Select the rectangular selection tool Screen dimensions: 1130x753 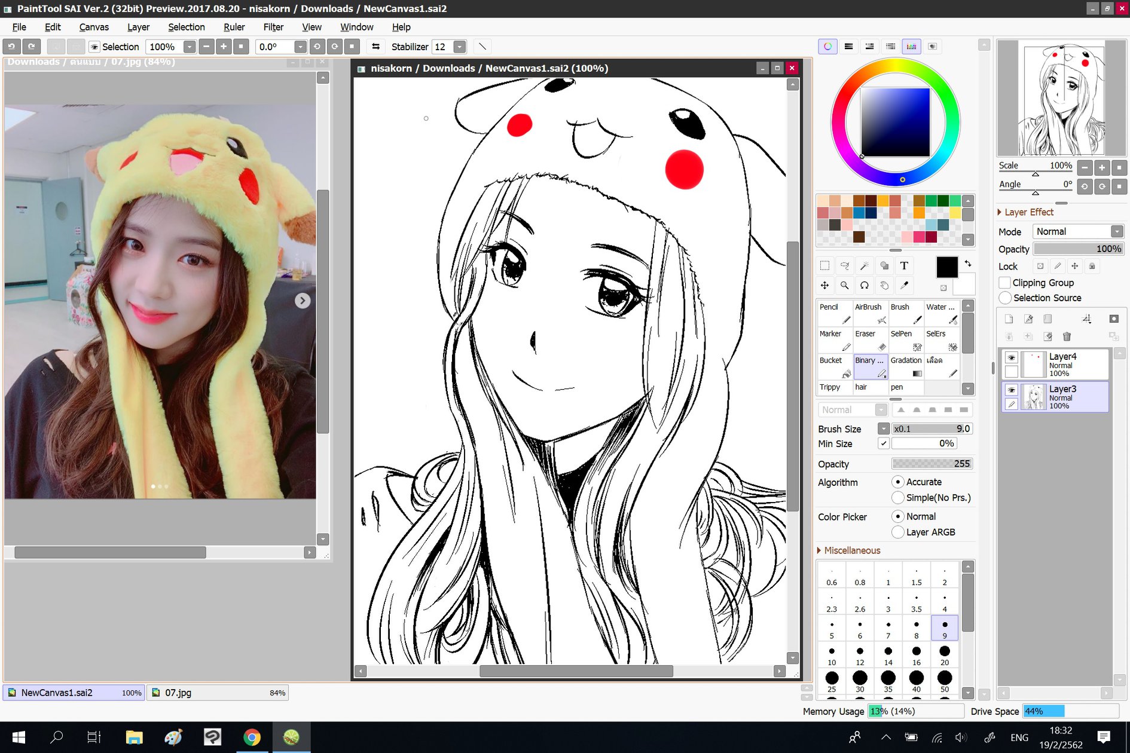point(825,266)
